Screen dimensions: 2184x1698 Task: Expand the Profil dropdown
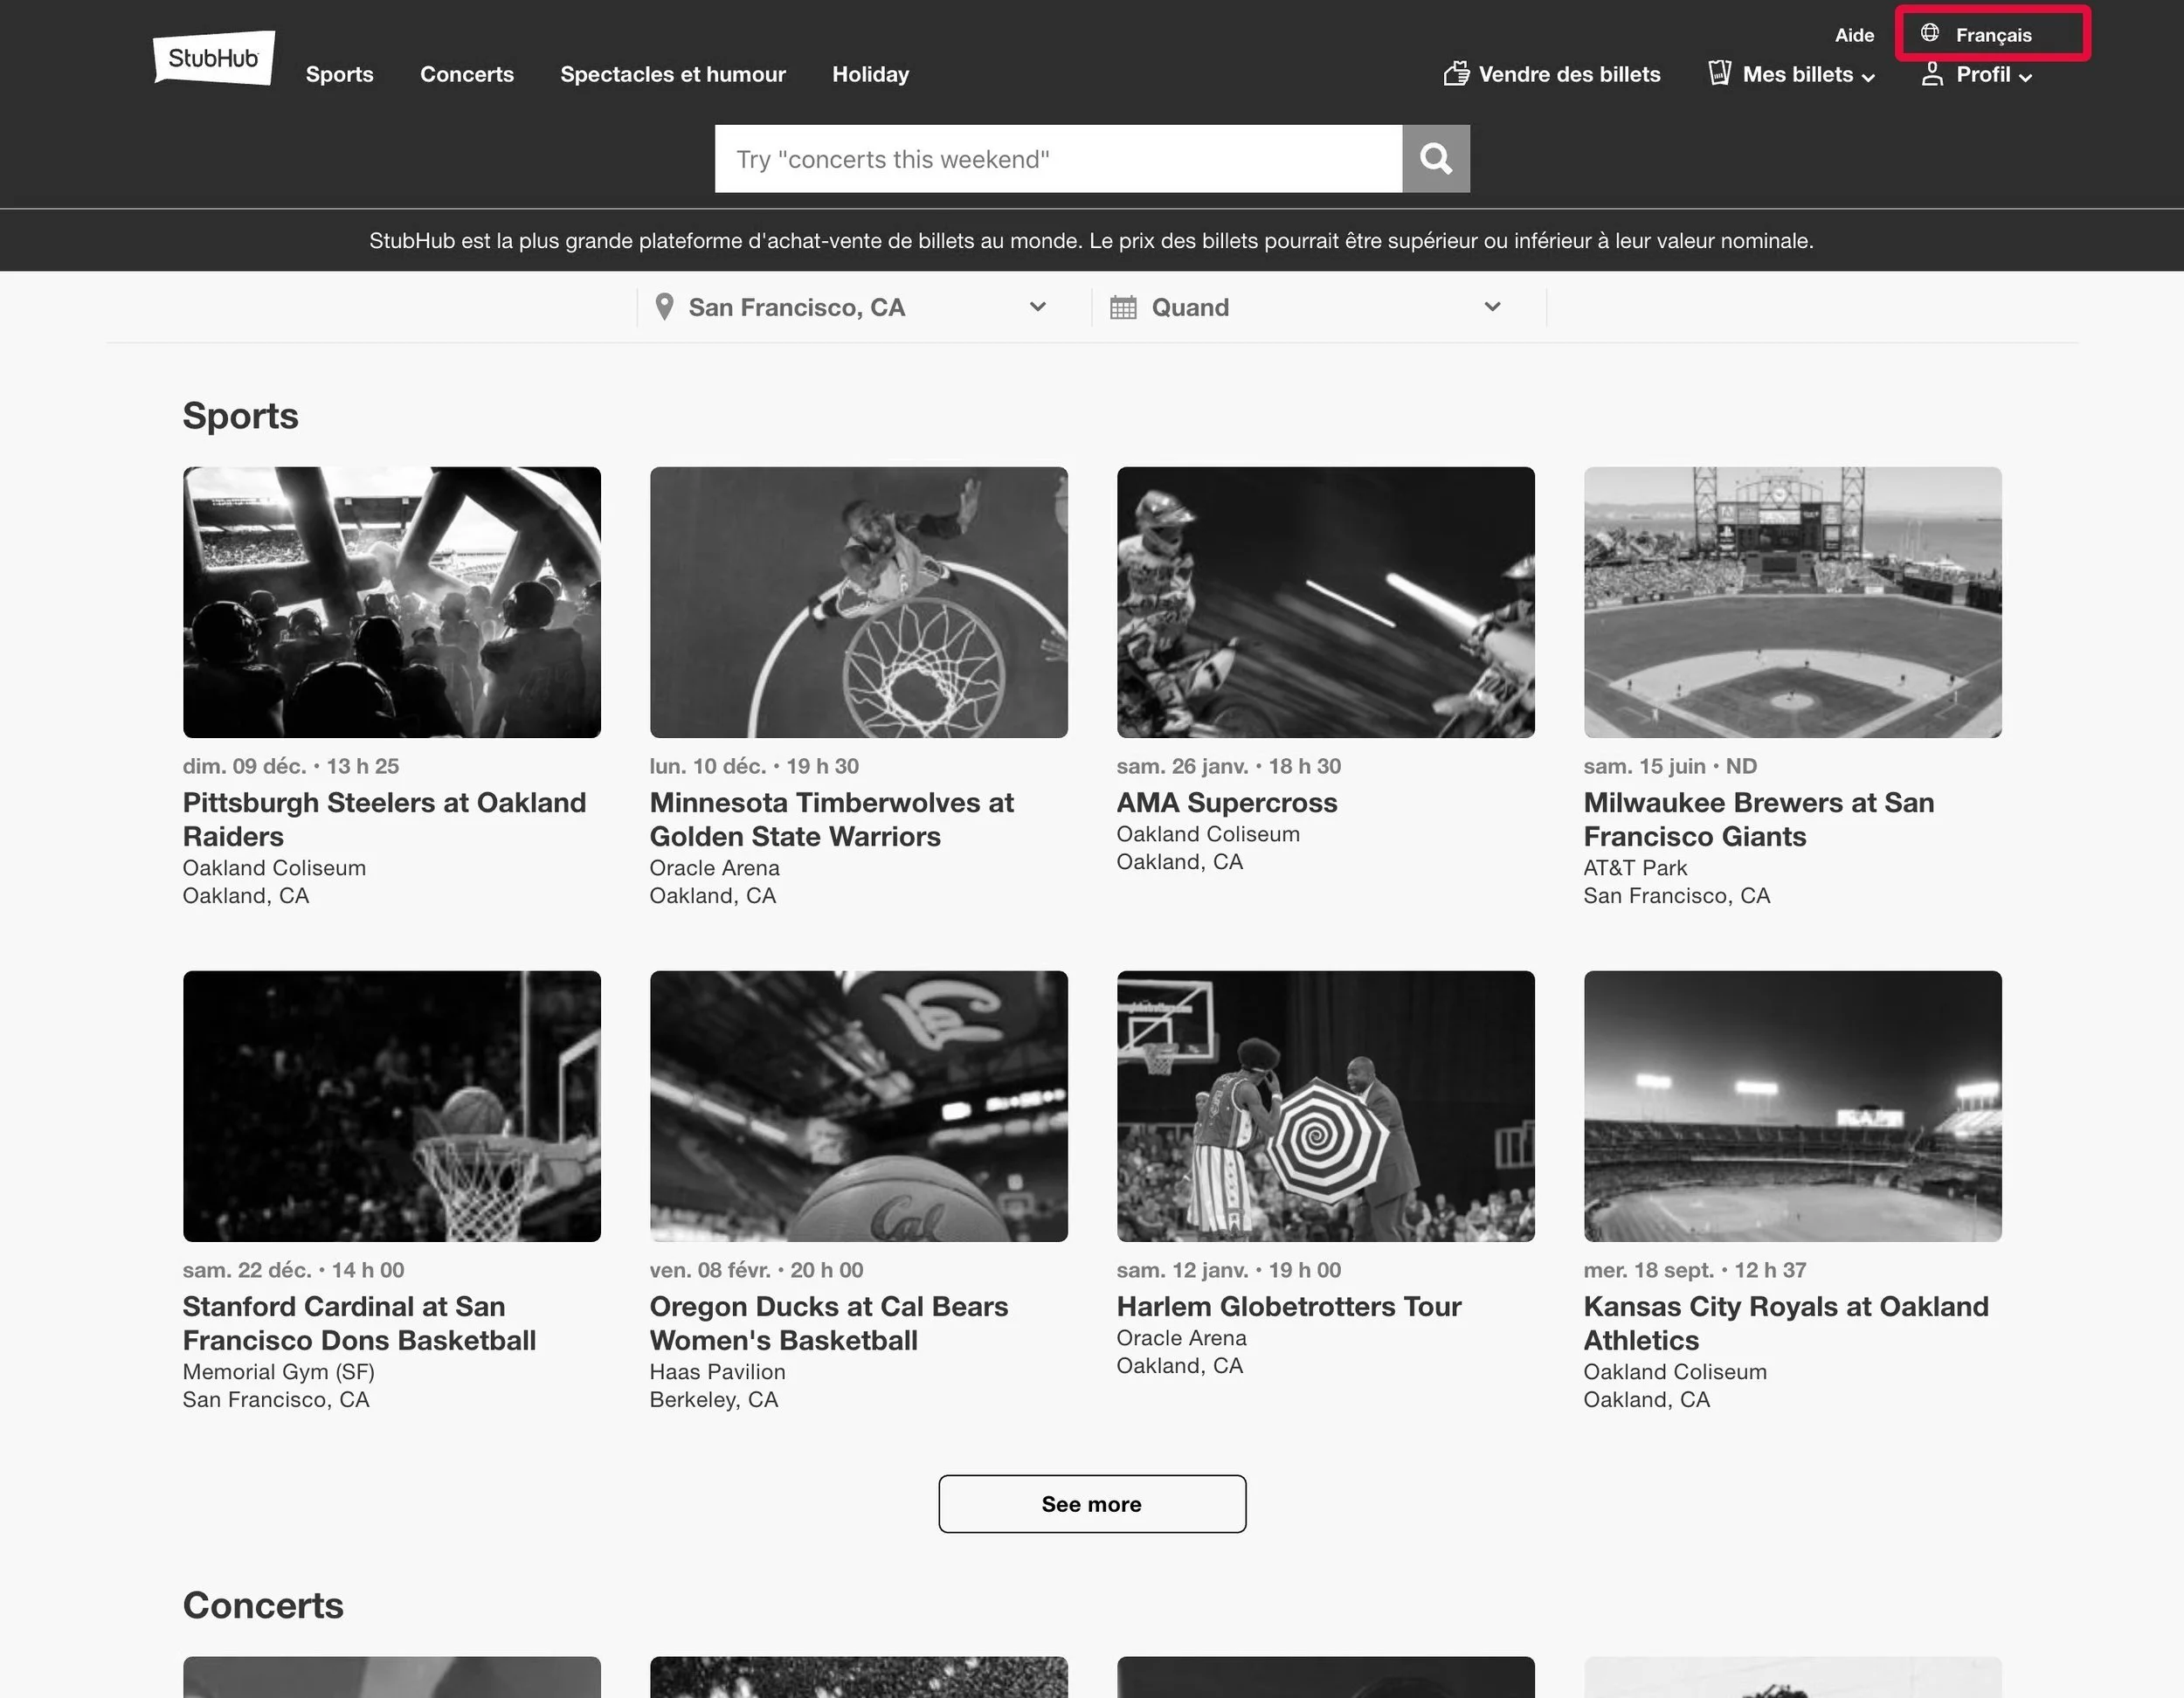click(1994, 75)
